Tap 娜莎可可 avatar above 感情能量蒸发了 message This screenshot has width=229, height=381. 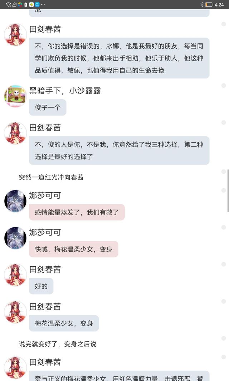click(x=15, y=201)
